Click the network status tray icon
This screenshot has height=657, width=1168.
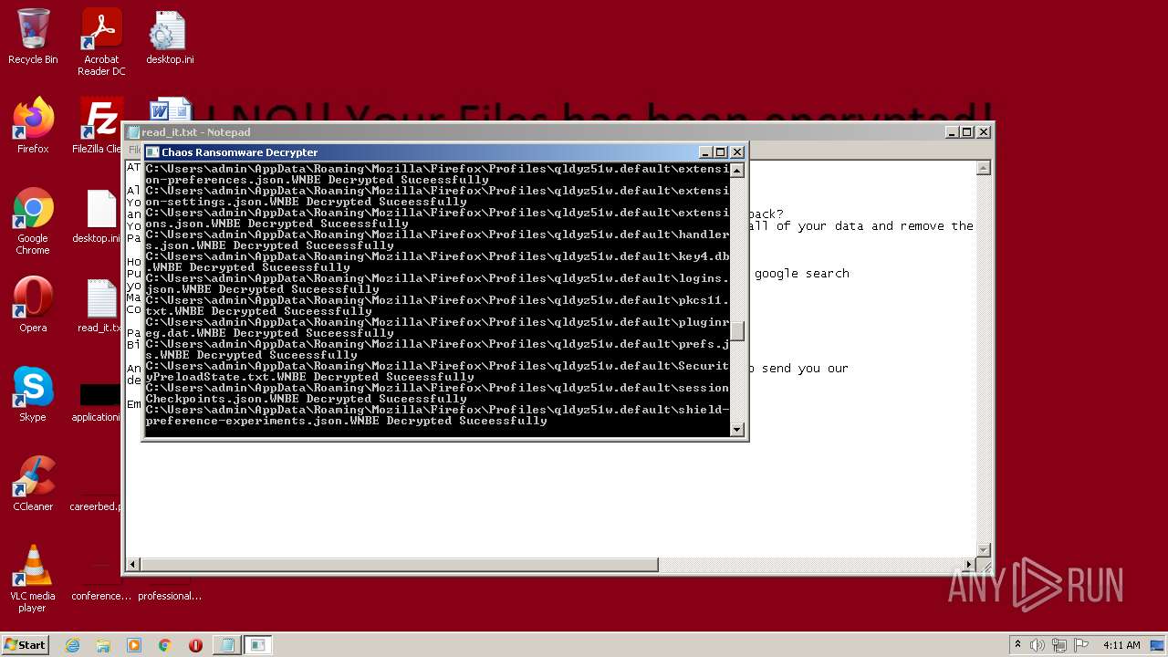1059,645
